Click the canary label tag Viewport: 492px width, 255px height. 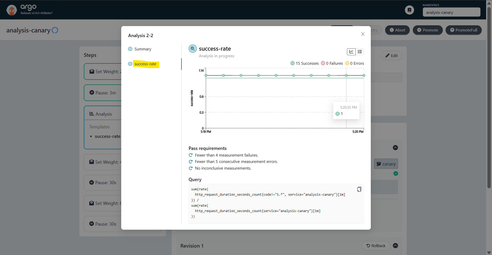[386, 164]
